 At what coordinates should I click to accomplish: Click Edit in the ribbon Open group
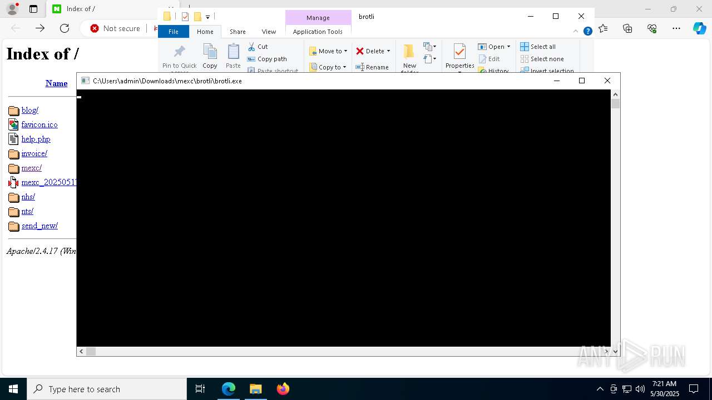(489, 59)
